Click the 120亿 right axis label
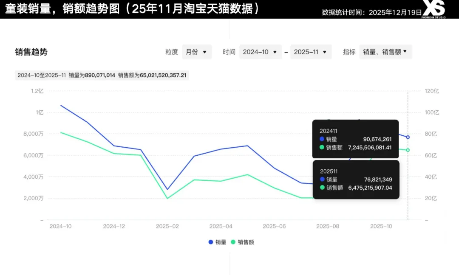The width and height of the screenshot is (459, 275). [431, 91]
